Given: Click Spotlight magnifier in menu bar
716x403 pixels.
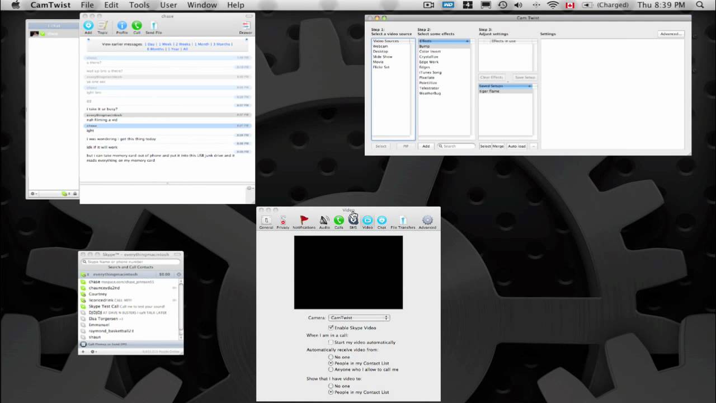Looking at the screenshot, I should [x=700, y=5].
